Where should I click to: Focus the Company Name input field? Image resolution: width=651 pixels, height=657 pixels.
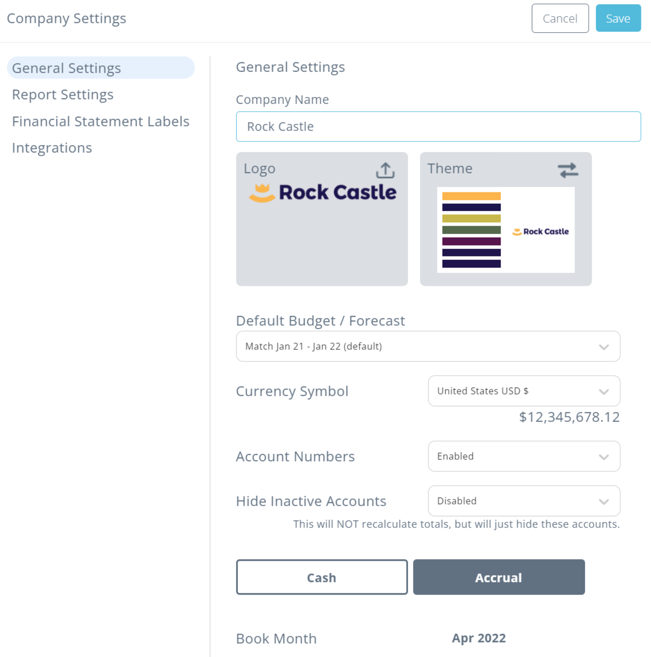pos(438,126)
